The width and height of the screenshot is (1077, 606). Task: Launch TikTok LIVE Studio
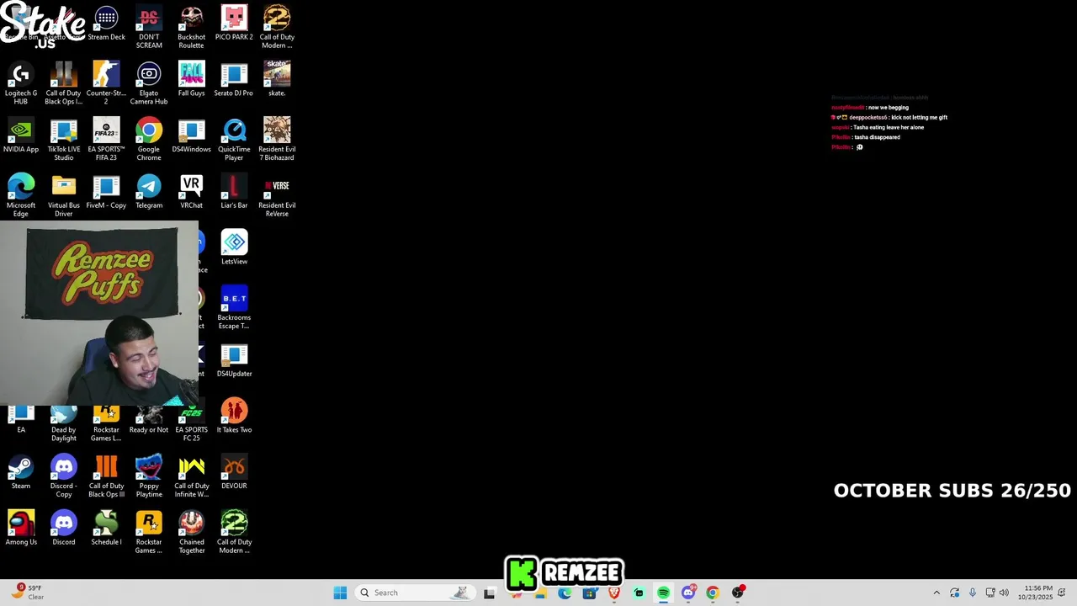(63, 140)
